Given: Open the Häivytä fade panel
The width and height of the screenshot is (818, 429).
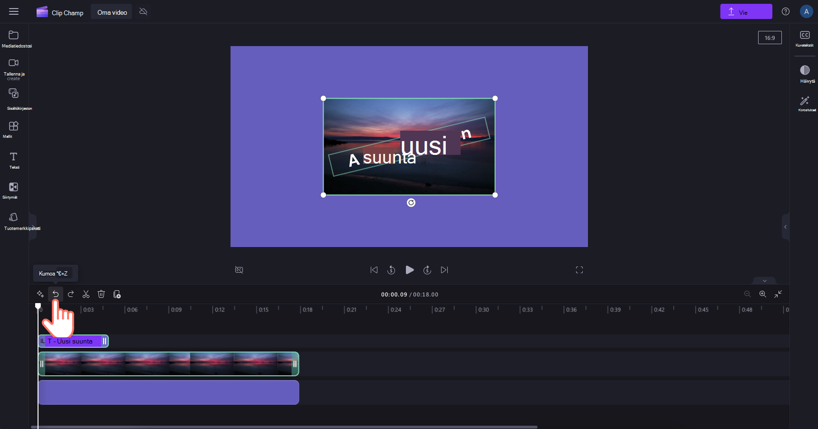Looking at the screenshot, I should pyautogui.click(x=805, y=74).
